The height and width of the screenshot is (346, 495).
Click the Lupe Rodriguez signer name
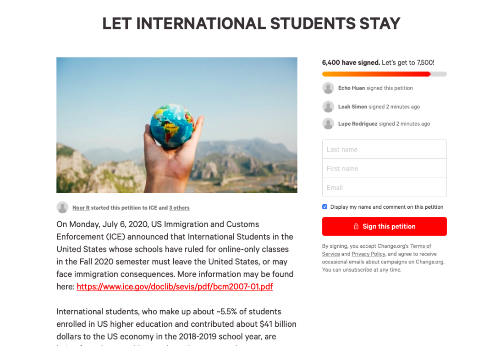point(357,124)
